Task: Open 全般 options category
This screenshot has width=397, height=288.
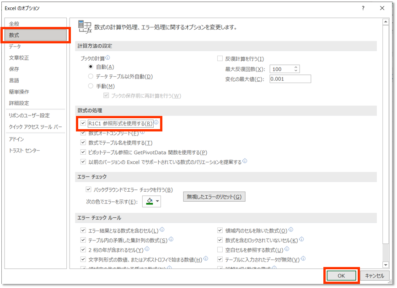Action: click(x=36, y=24)
